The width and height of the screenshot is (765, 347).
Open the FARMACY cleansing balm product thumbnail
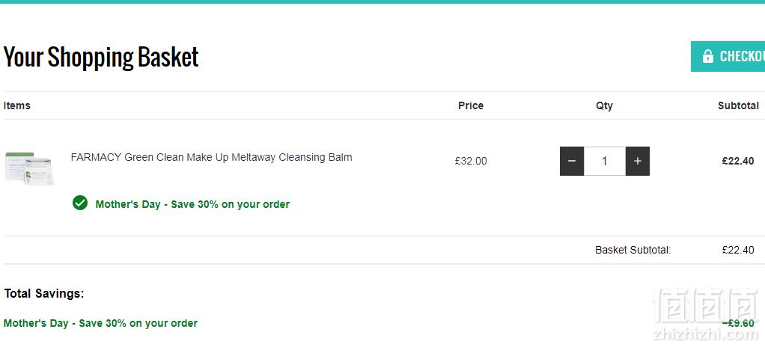click(29, 168)
